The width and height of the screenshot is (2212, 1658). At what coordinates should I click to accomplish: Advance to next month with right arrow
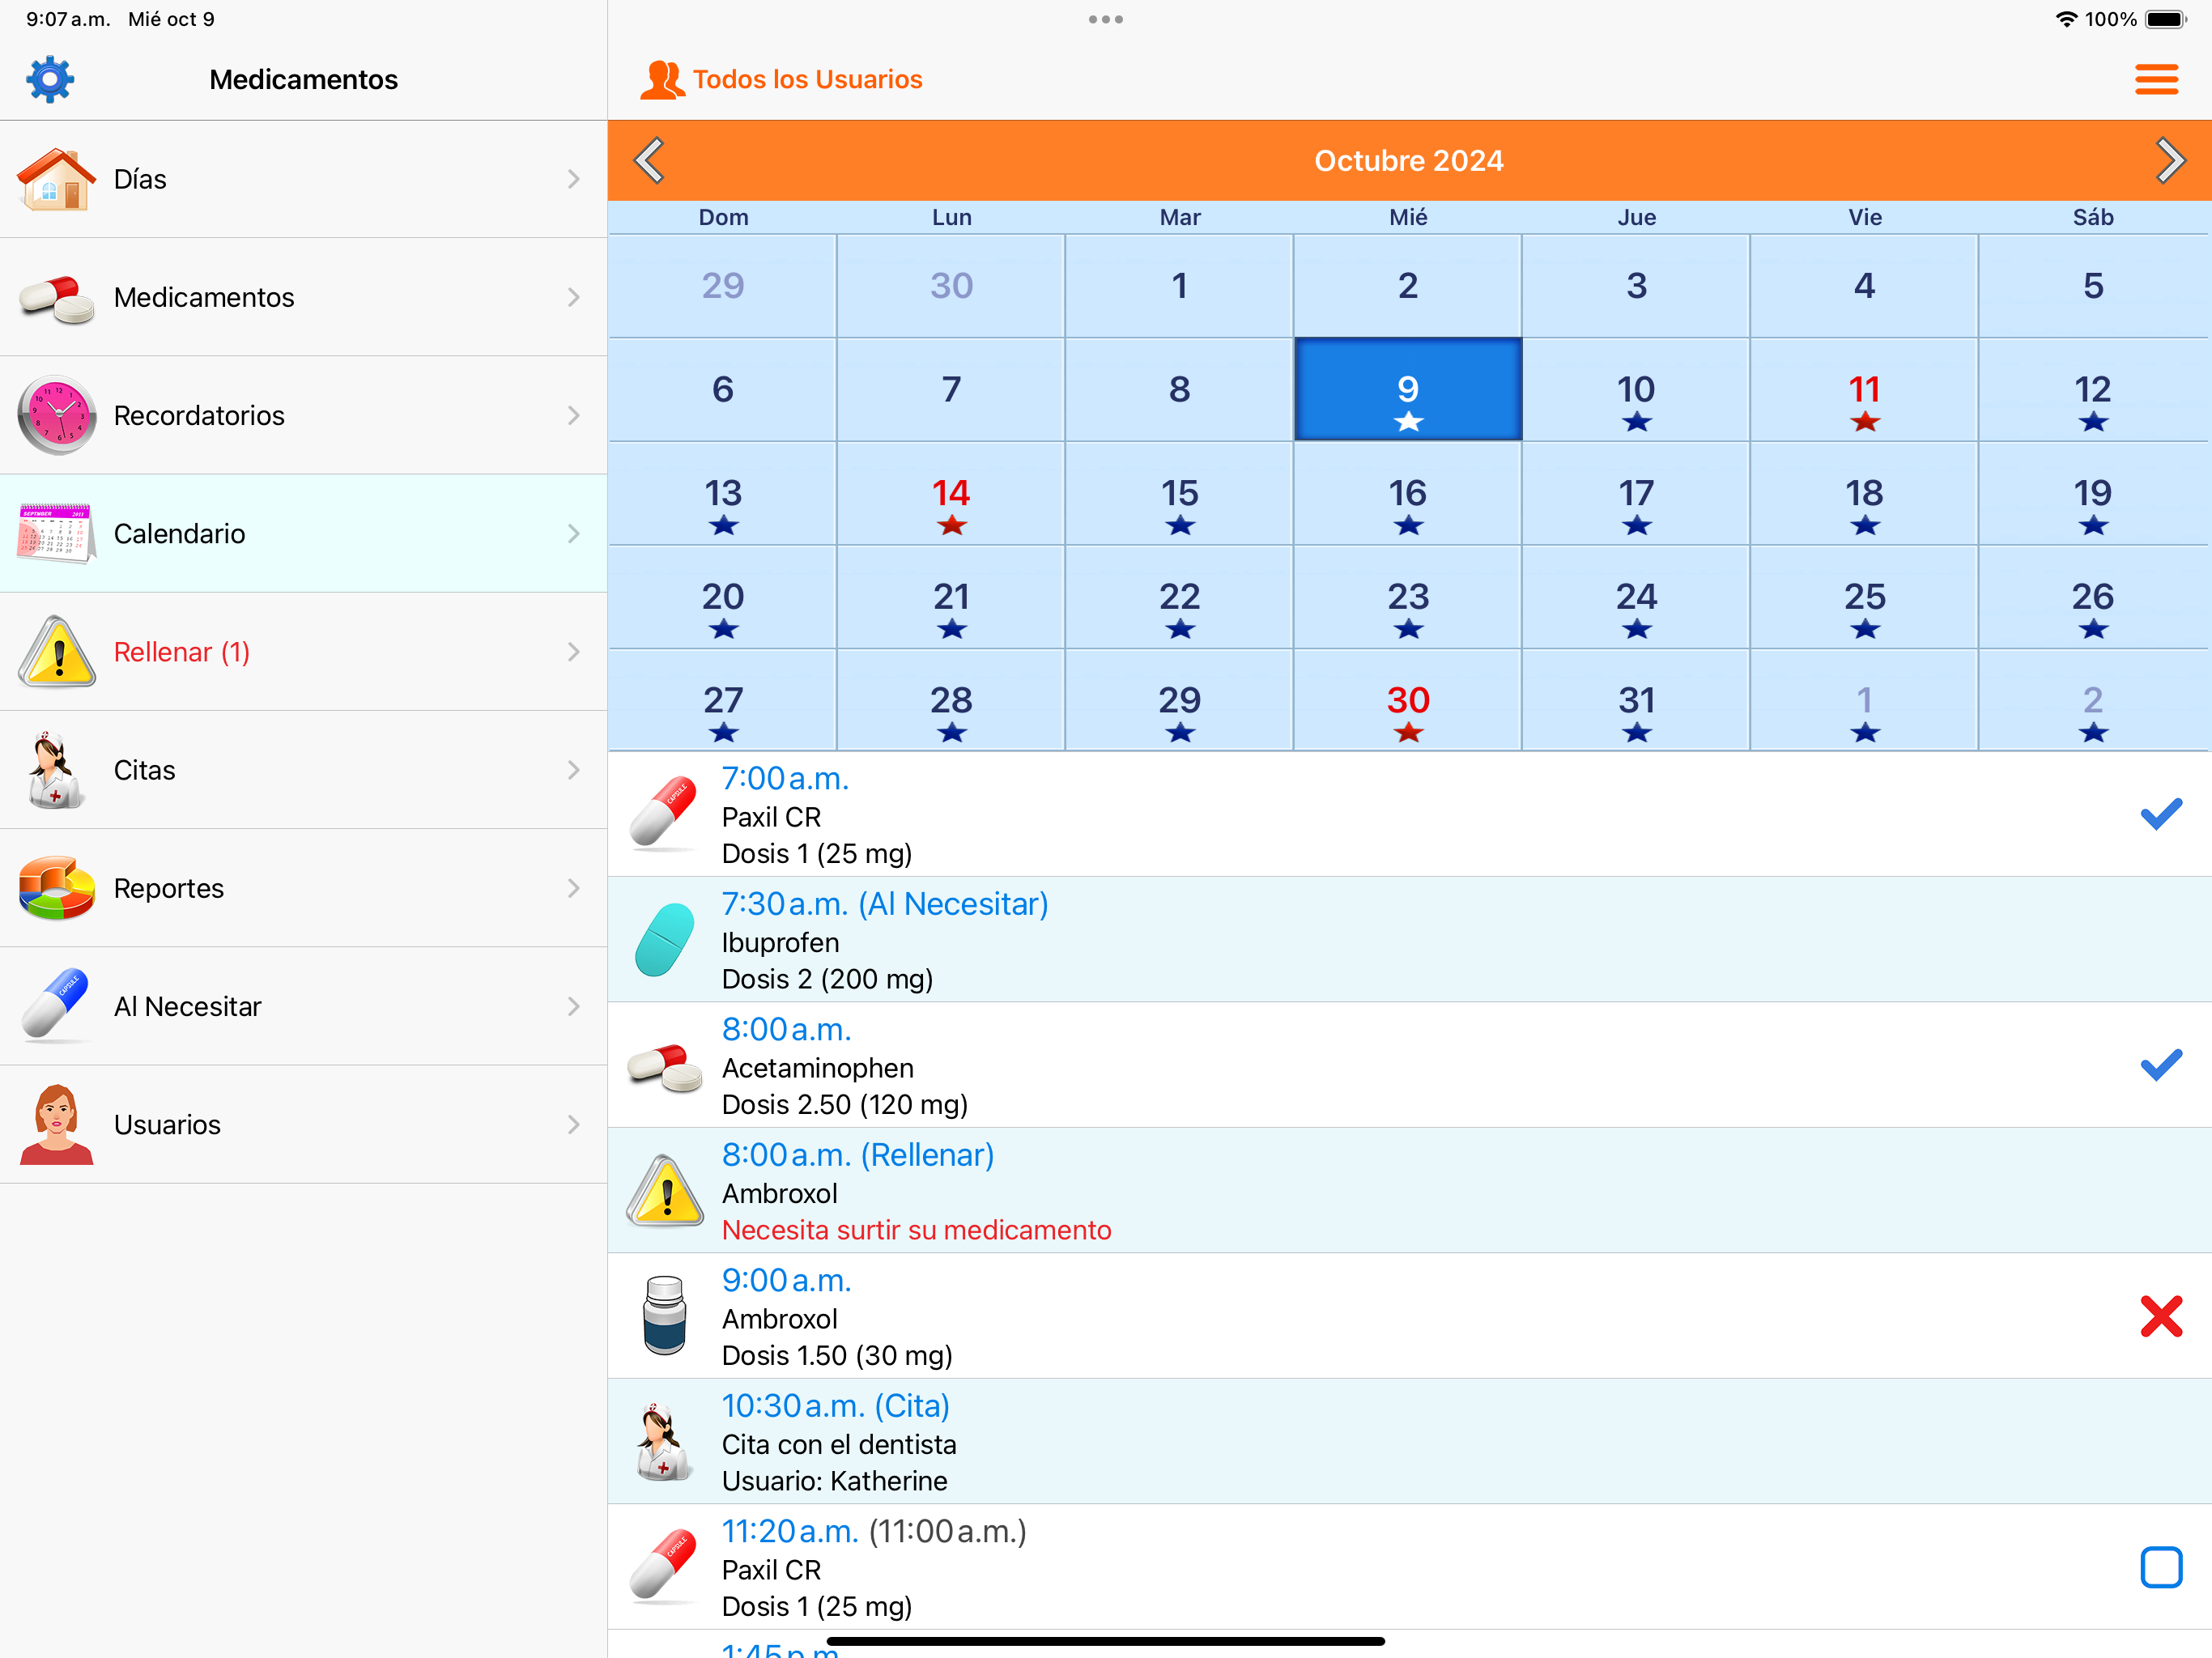click(x=2168, y=160)
